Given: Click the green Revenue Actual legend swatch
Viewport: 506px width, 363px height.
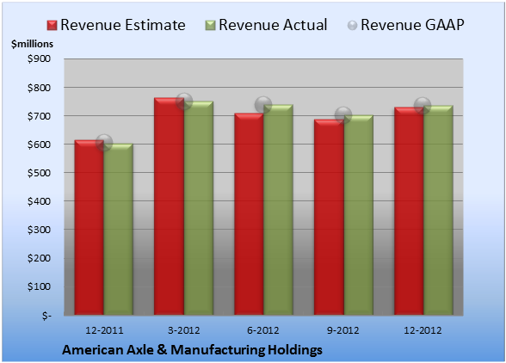Looking at the screenshot, I should coord(210,25).
